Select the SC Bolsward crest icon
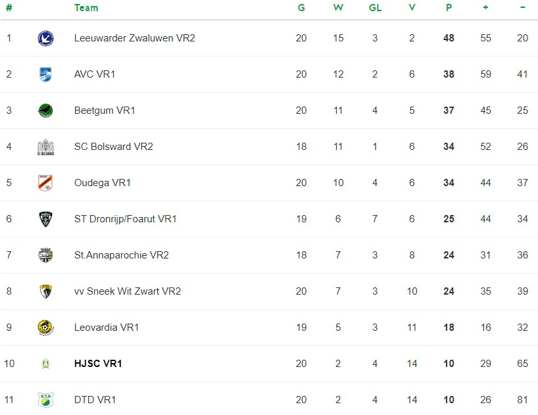 click(45, 147)
